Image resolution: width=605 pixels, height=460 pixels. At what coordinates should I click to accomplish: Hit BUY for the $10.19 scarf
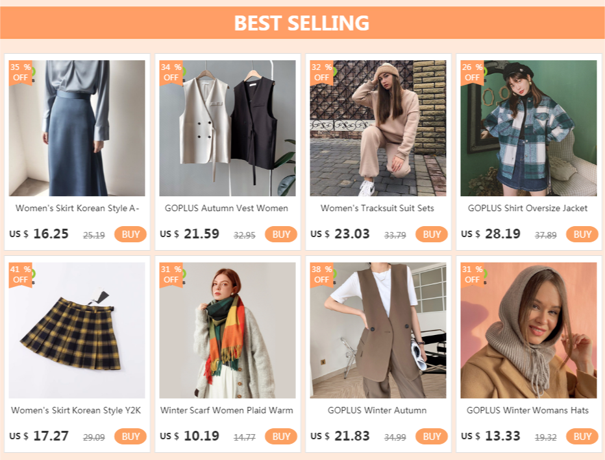[281, 437]
